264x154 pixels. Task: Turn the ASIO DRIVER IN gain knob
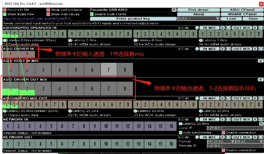197,49
